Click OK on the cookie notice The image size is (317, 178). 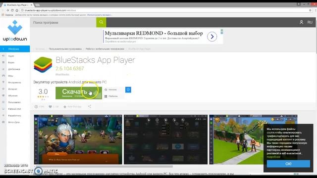(288, 164)
